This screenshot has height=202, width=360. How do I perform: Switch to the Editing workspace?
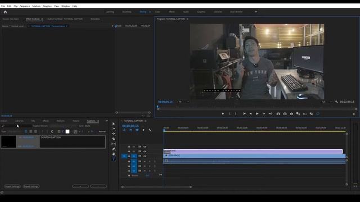point(143,12)
